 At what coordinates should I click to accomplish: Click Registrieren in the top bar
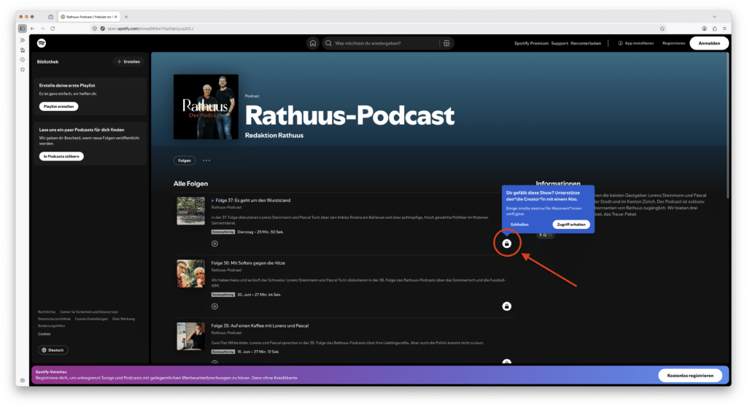click(673, 43)
